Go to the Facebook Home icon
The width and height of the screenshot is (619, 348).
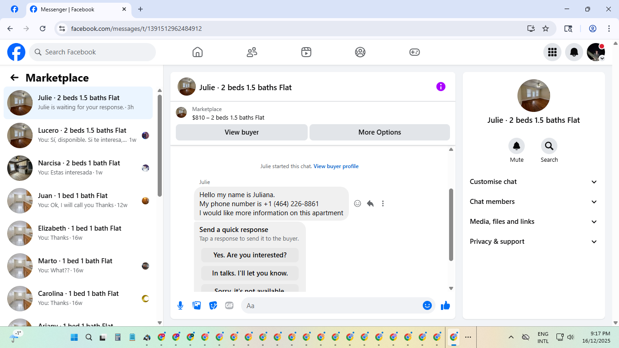tap(198, 52)
